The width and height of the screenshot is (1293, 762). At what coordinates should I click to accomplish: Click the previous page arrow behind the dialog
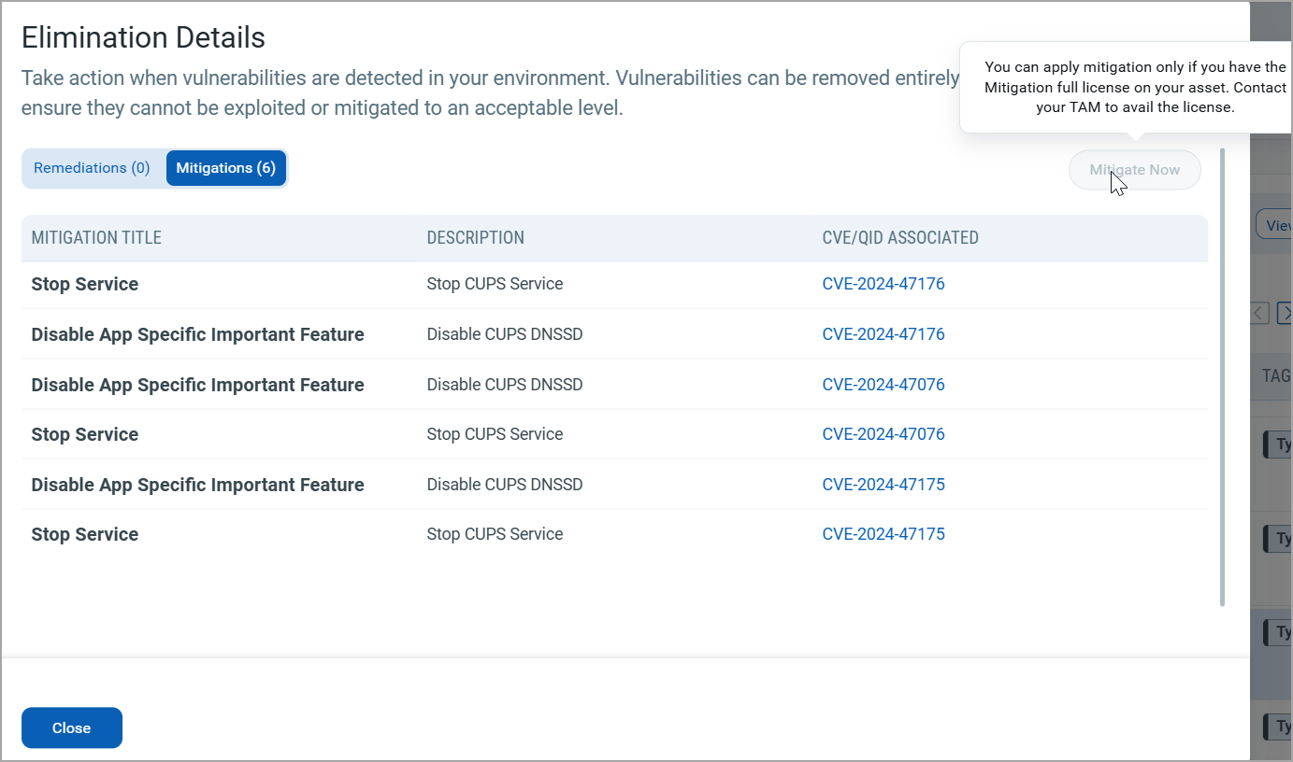tap(1259, 313)
